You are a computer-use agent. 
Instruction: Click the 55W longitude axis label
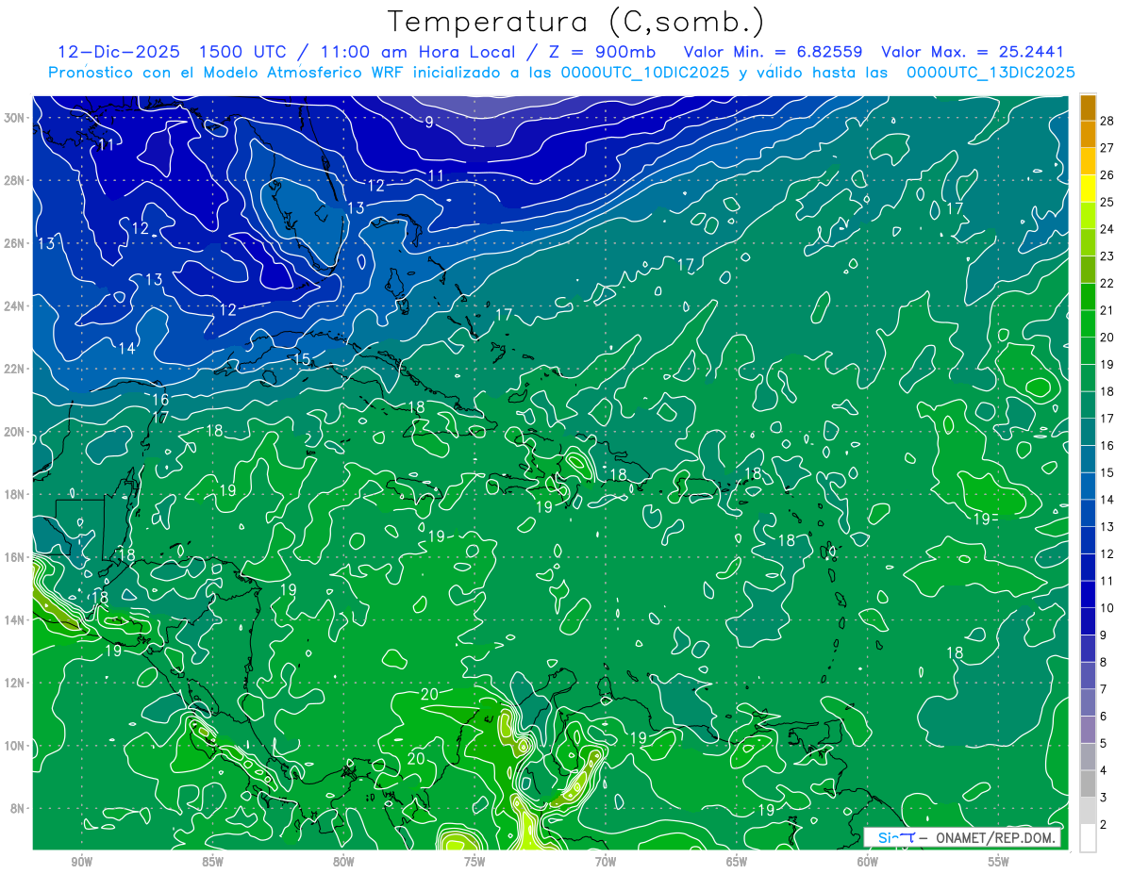[999, 862]
